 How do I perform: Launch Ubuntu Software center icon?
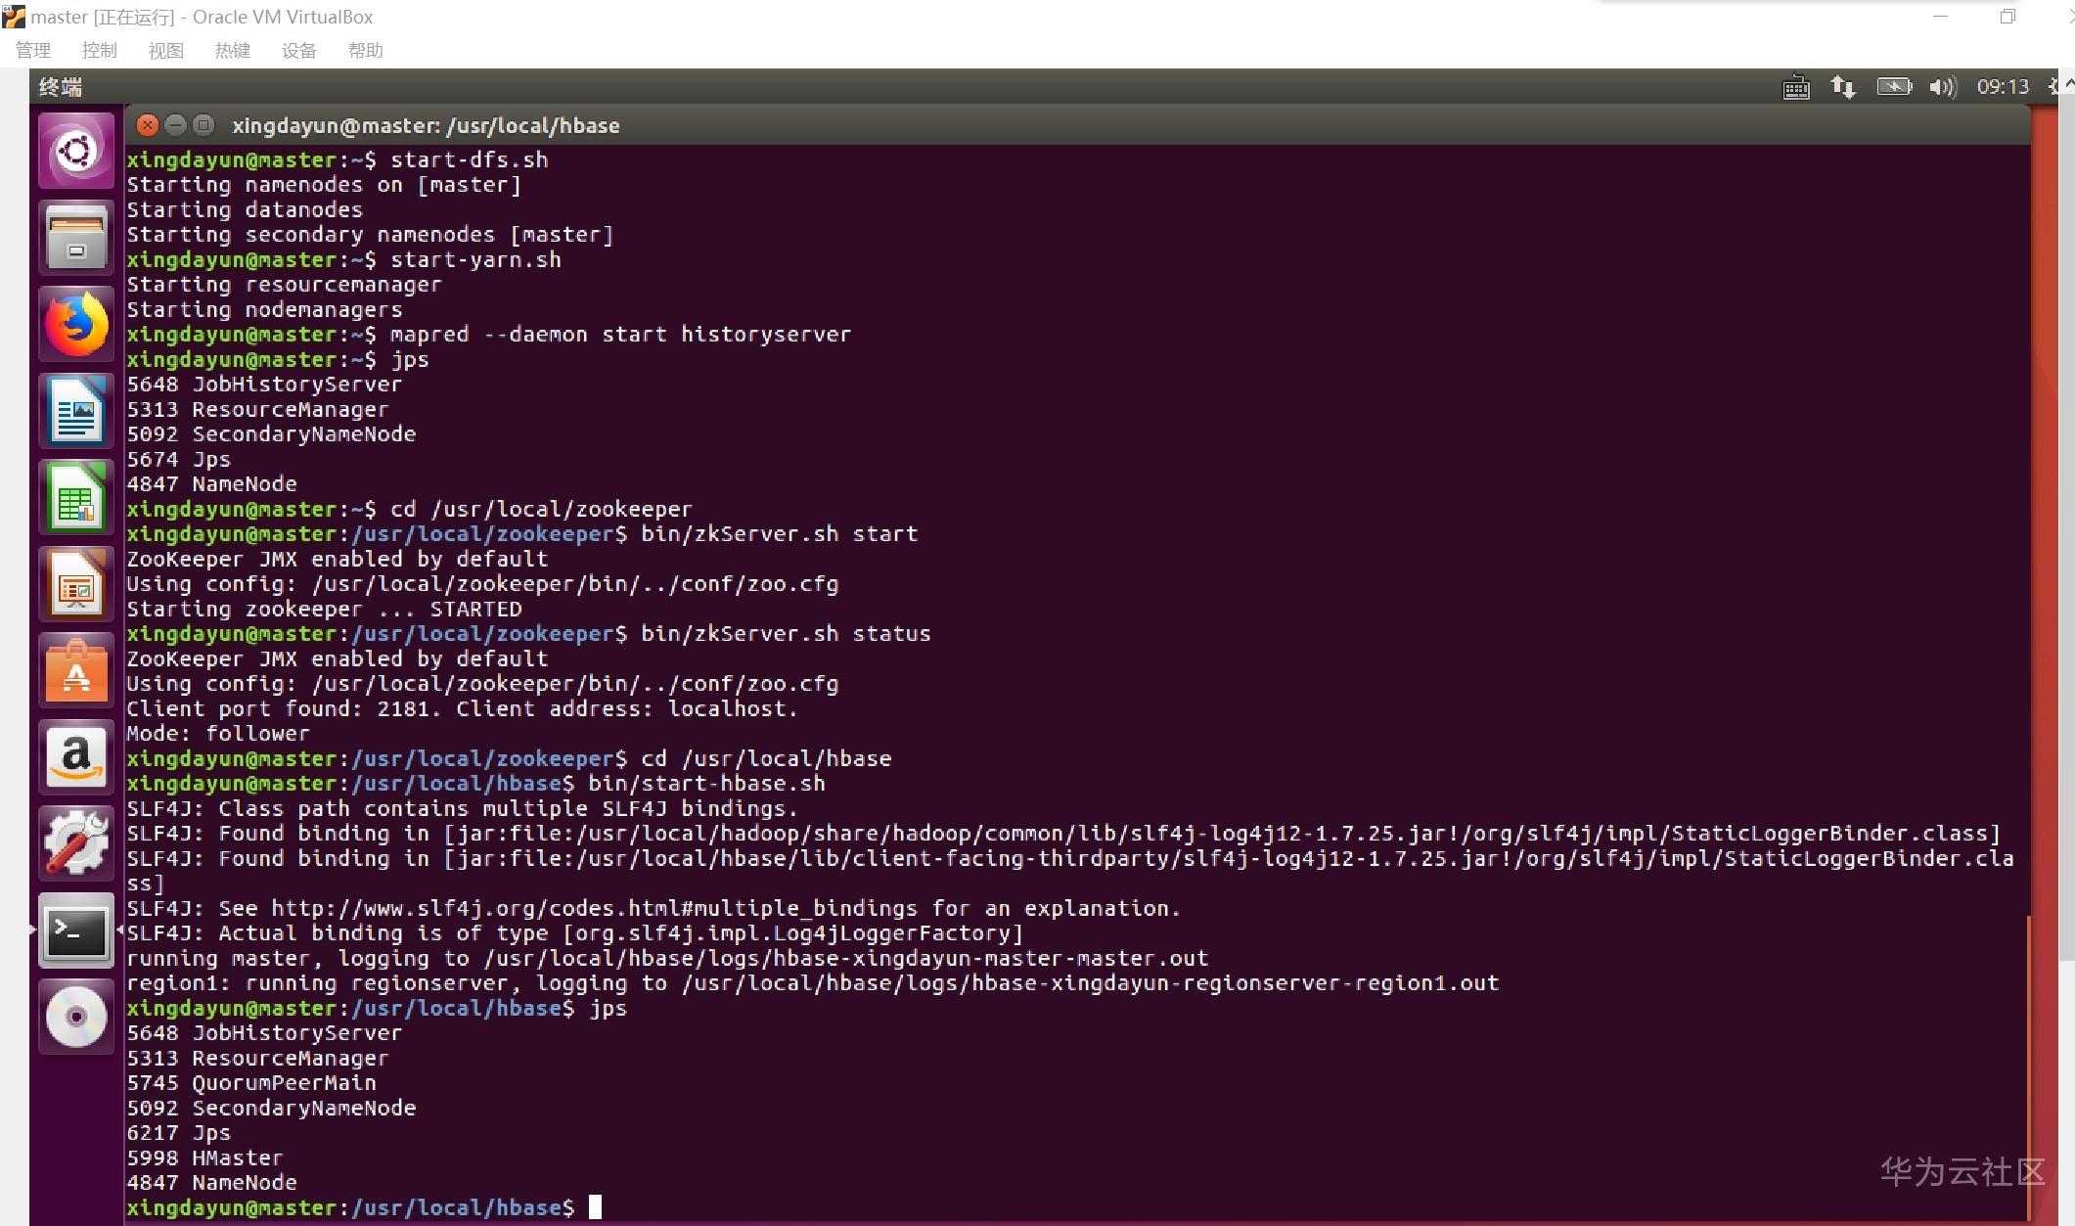pyautogui.click(x=76, y=670)
